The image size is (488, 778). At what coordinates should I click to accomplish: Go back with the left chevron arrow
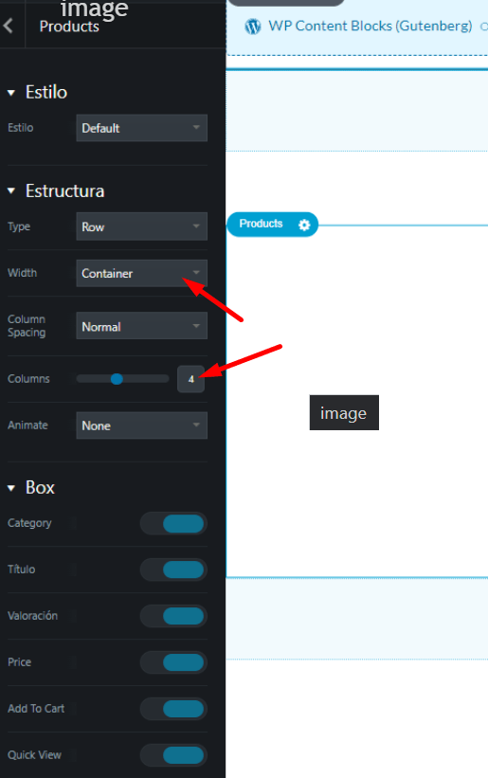click(x=8, y=26)
